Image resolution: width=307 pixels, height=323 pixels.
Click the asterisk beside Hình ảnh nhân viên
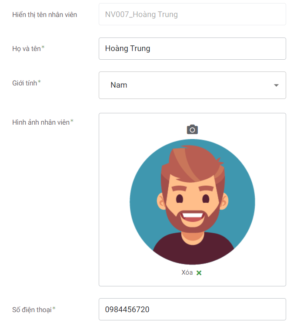click(72, 122)
